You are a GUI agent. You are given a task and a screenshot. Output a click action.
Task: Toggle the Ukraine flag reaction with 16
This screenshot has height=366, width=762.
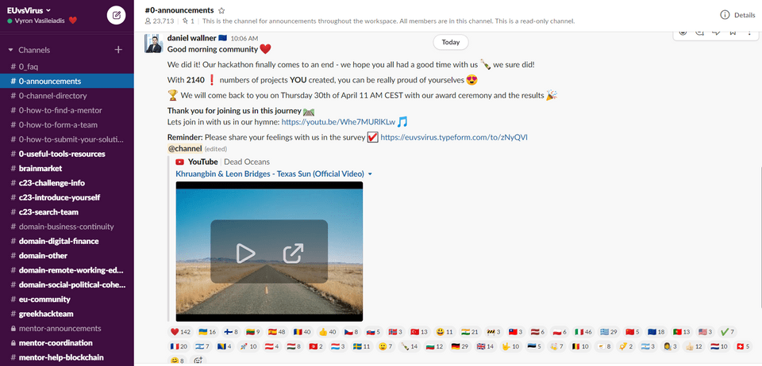207,332
